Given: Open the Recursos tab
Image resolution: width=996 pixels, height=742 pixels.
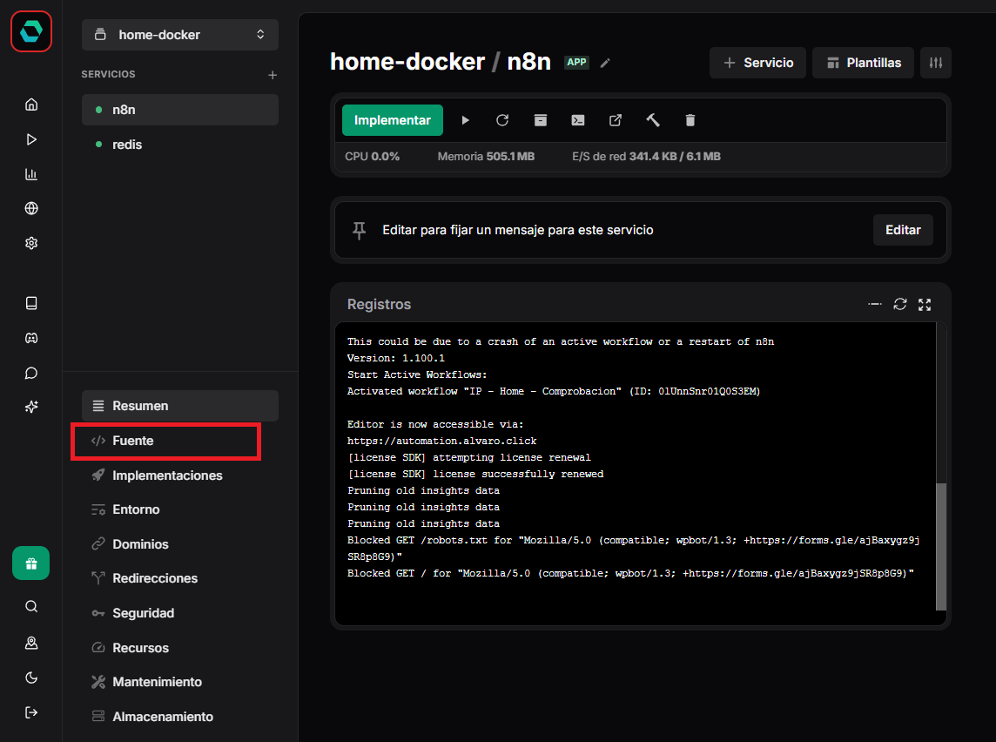Looking at the screenshot, I should [179, 648].
